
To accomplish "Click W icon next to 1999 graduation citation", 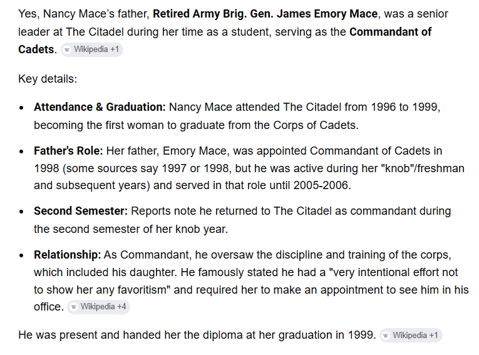I will point(386,336).
